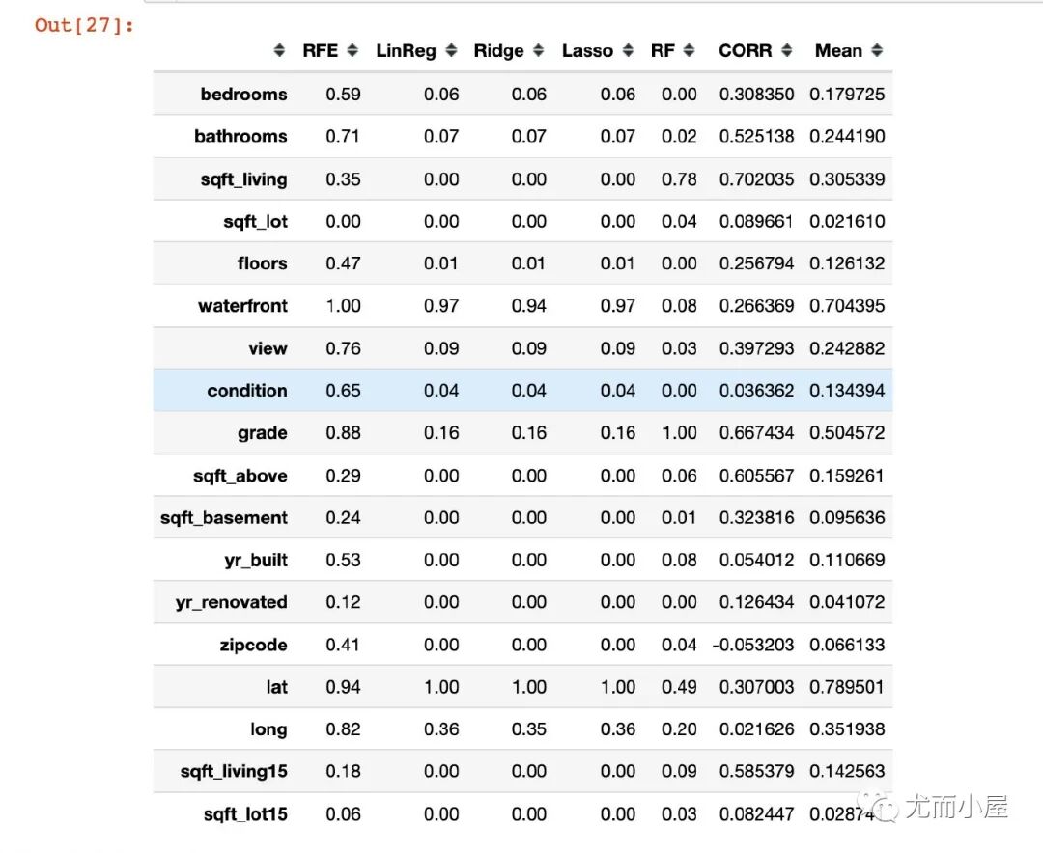1043x853 pixels.
Task: Select the long row label
Action: pyautogui.click(x=268, y=729)
